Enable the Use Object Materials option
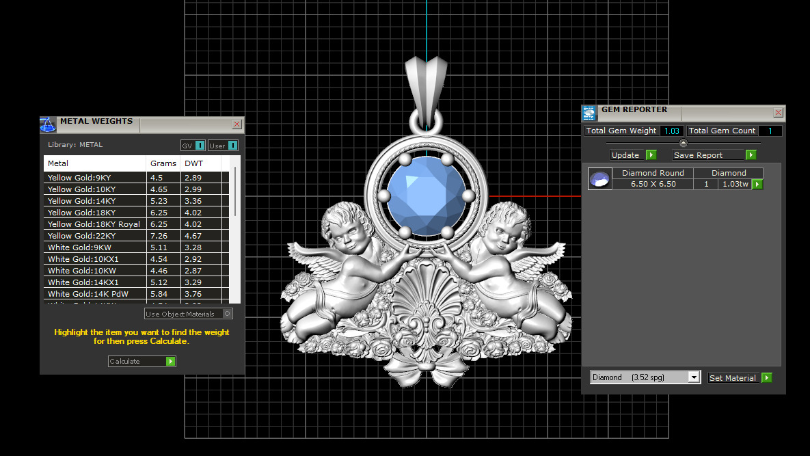Viewport: 810px width, 456px height. pyautogui.click(x=227, y=314)
